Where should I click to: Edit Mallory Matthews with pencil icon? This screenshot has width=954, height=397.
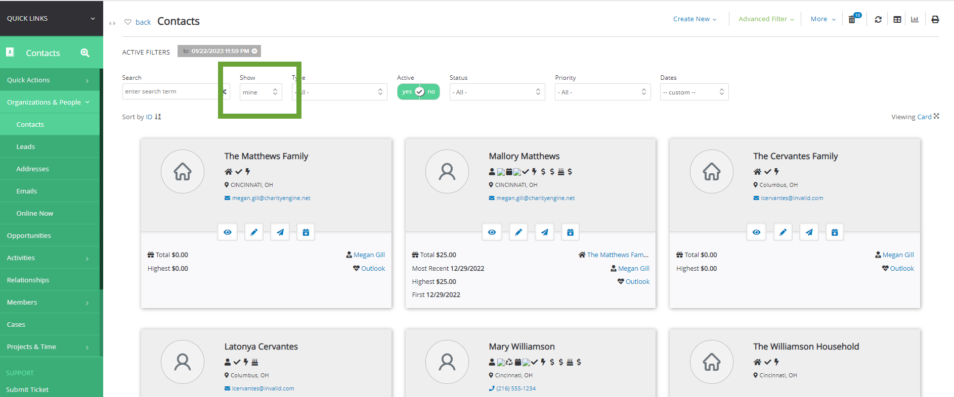(518, 232)
